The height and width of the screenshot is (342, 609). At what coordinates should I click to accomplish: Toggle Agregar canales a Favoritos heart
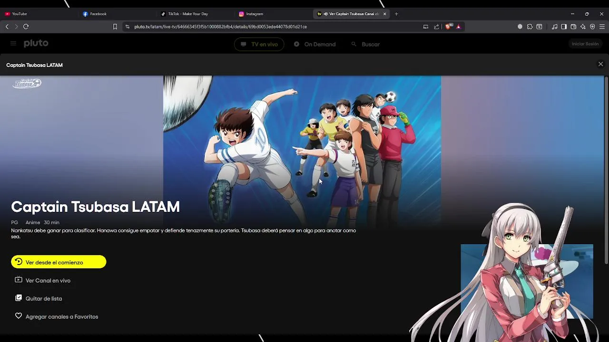pyautogui.click(x=19, y=316)
